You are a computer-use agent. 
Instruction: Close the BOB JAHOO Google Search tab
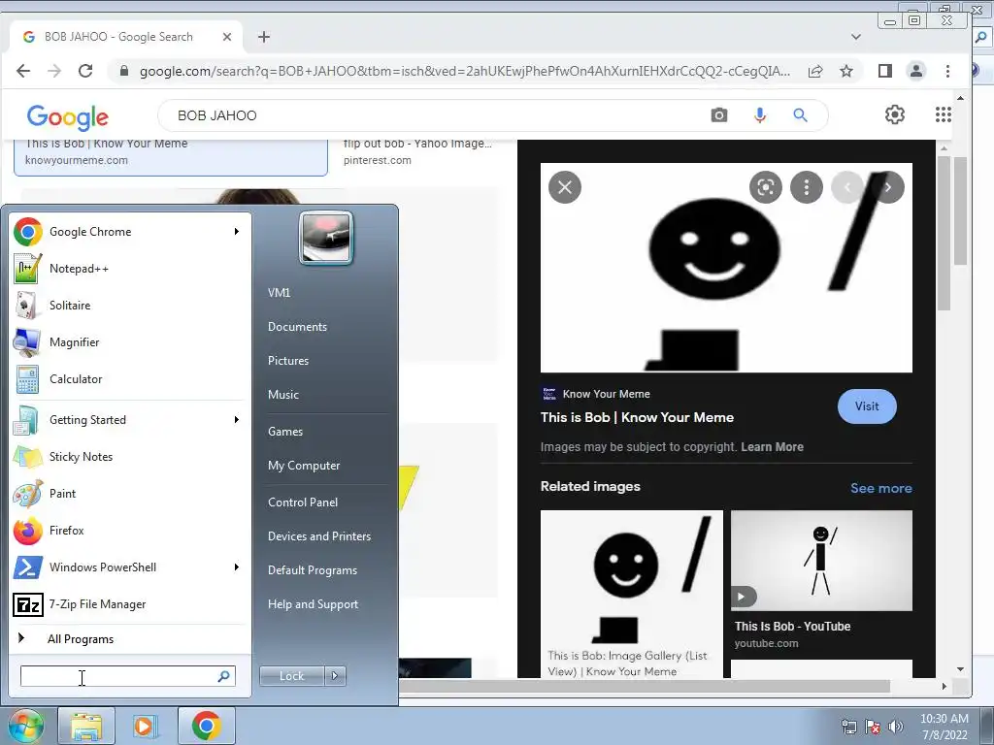point(227,37)
